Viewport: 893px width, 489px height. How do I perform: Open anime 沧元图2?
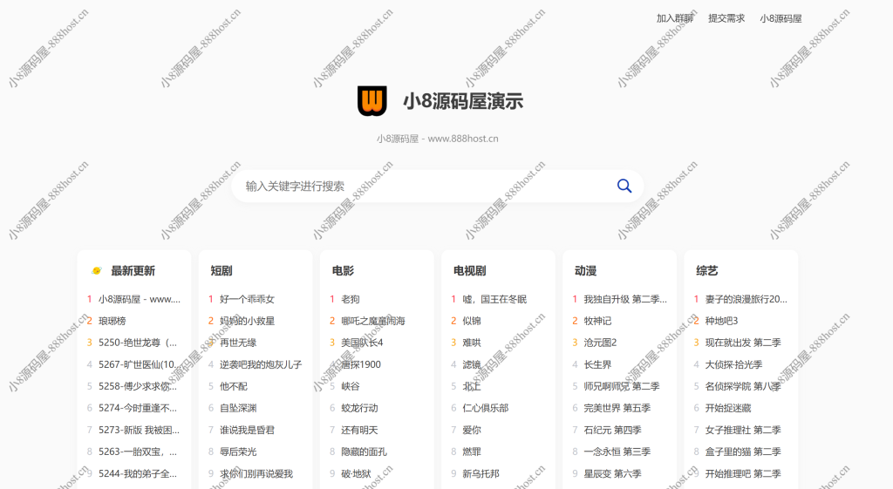pyautogui.click(x=600, y=343)
